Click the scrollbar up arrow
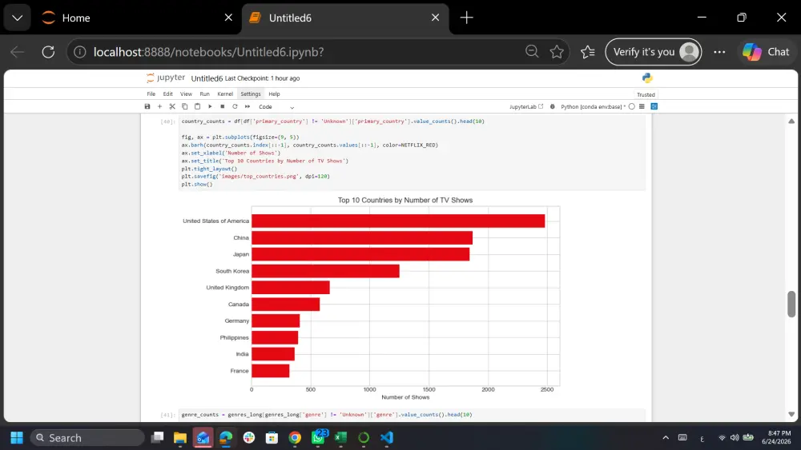801x450 pixels. point(791,121)
